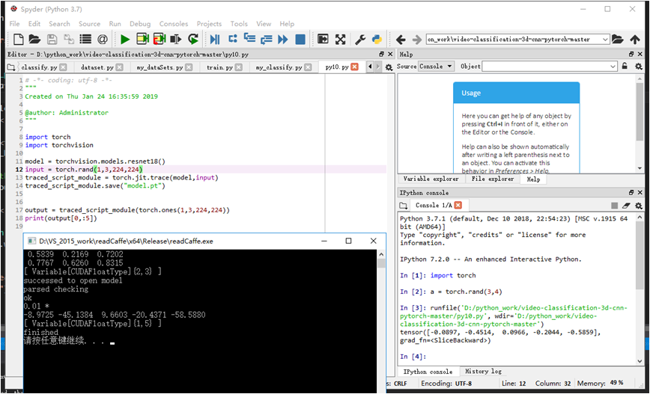This screenshot has width=650, height=394.
Task: Click the PYTHONPATH manager Python icon
Action: (377, 39)
